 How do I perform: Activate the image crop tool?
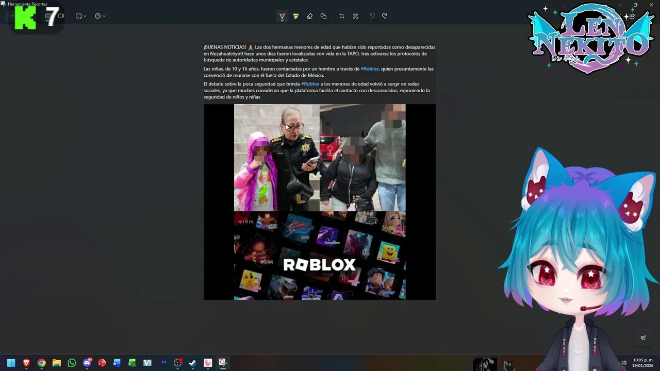pyautogui.click(x=341, y=16)
